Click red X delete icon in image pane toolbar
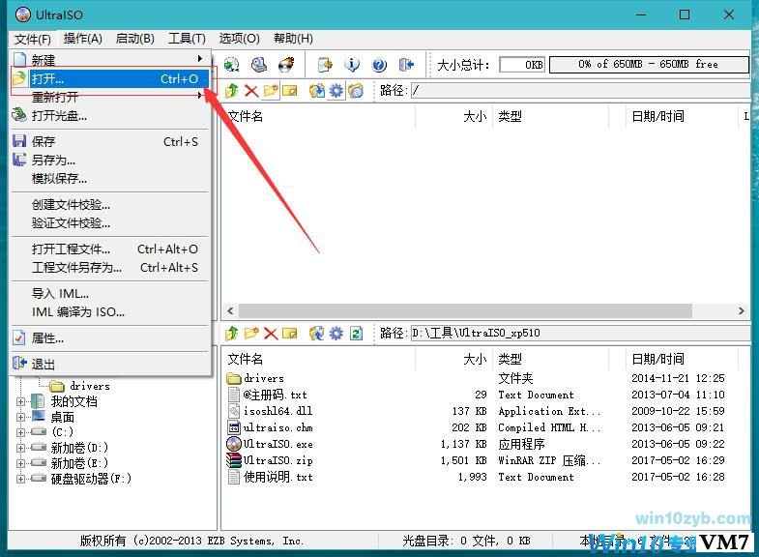 click(251, 91)
